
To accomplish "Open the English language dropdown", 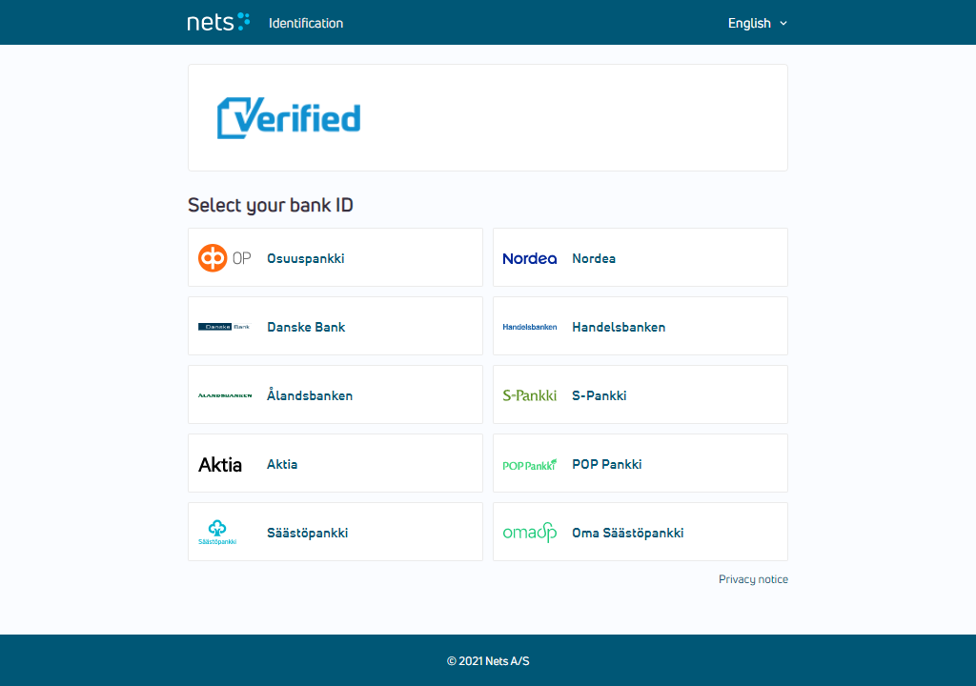I will point(758,23).
